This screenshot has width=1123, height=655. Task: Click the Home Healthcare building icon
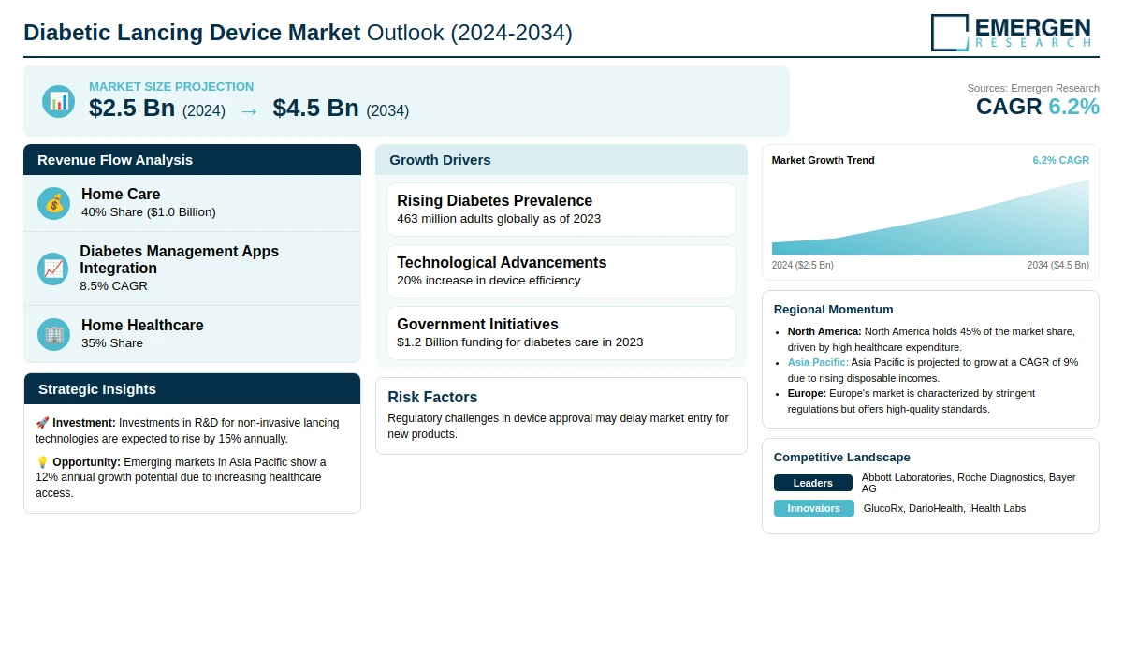pos(53,334)
